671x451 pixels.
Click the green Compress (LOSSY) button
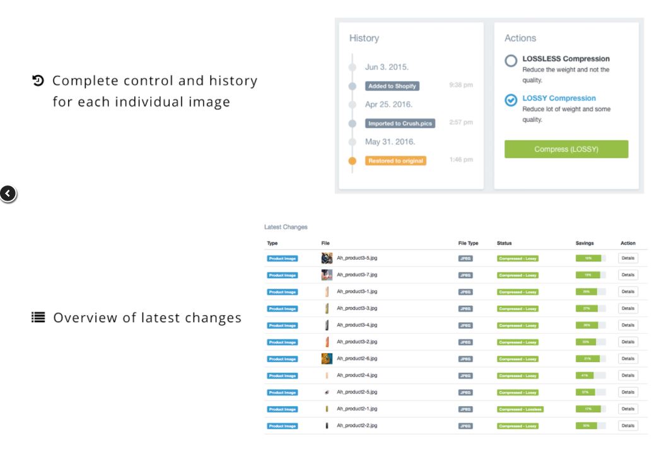(566, 149)
